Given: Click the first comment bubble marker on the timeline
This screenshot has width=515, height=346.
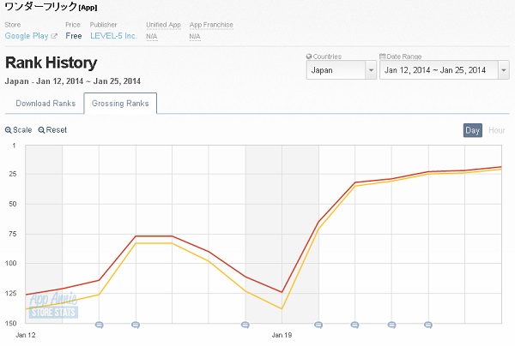Looking at the screenshot, I should coord(100,325).
